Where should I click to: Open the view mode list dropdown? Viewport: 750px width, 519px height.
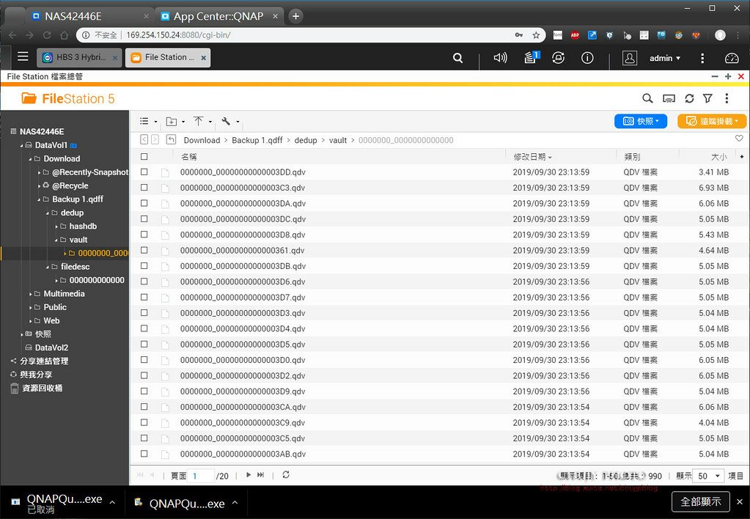coord(148,122)
